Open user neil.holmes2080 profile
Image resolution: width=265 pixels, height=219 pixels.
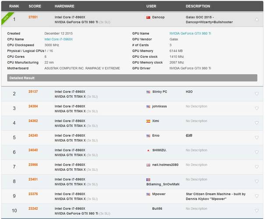[x=165, y=165]
